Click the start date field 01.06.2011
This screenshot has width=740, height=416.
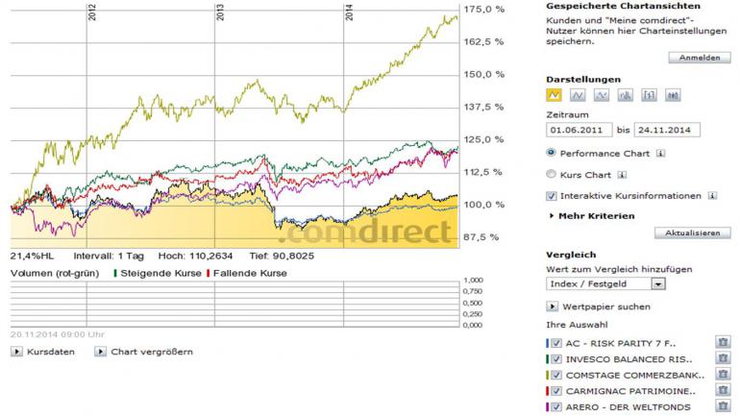579,130
